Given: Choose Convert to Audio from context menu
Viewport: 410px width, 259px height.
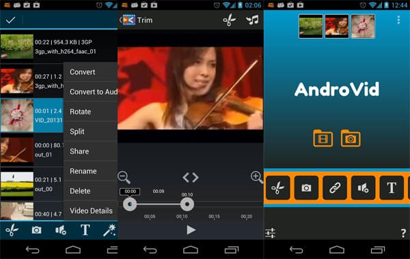Looking at the screenshot, I should pyautogui.click(x=90, y=92).
